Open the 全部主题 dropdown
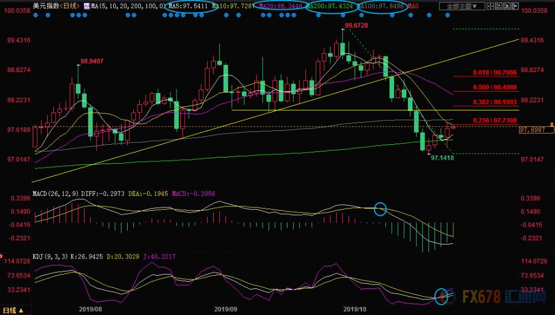555x315 pixels. click(462, 6)
